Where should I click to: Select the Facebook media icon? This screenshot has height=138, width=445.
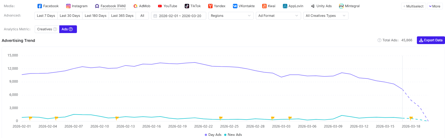[40, 6]
